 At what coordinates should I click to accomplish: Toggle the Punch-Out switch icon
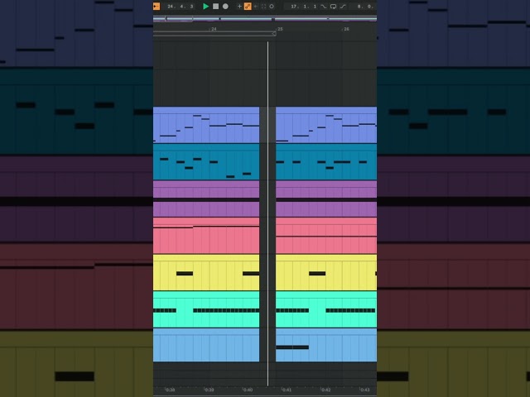point(343,6)
